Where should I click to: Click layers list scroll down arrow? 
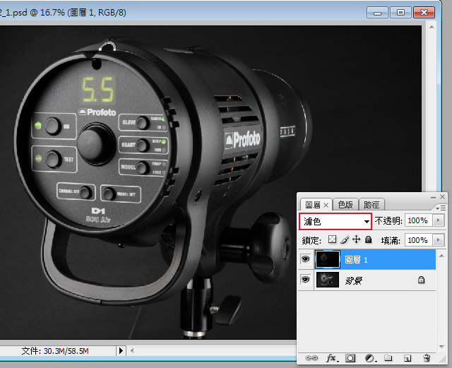pyautogui.click(x=441, y=346)
